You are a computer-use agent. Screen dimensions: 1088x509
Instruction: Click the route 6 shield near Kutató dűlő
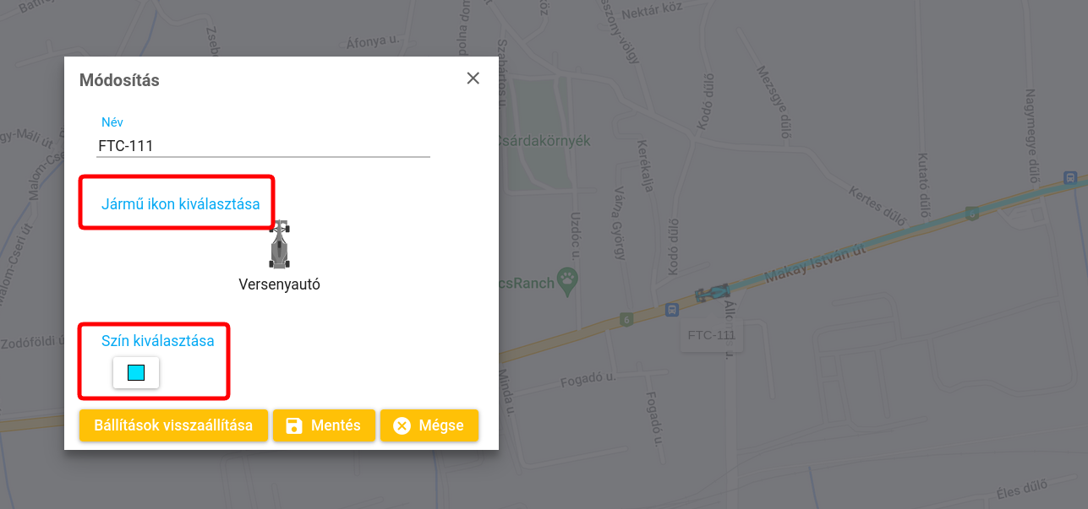(x=973, y=214)
